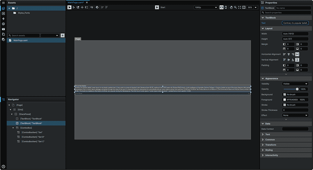Adjust the Opacity slider handle
The image size is (313, 170).
[297, 89]
